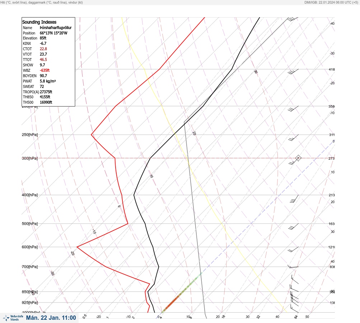Click the 600[hPa] pressure label
Screen dimensions: 360x323
point(30,247)
